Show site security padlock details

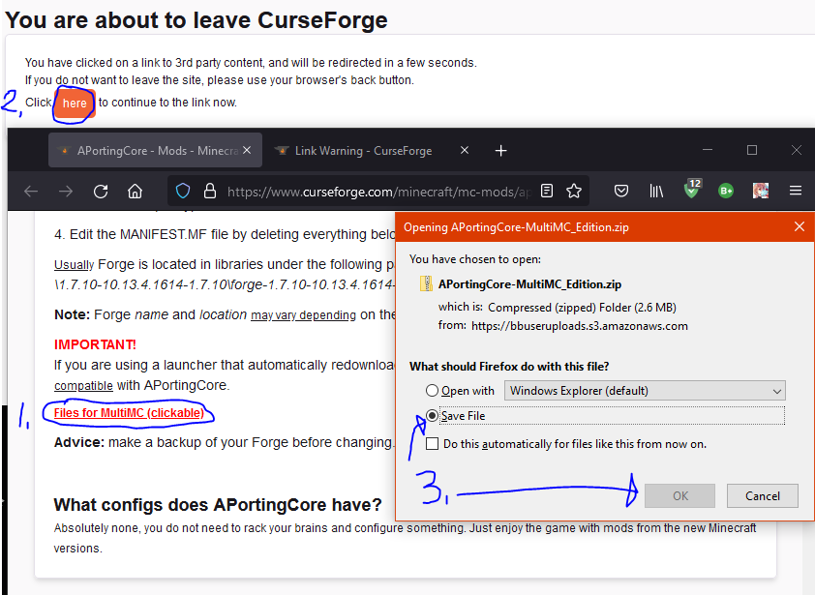[210, 192]
